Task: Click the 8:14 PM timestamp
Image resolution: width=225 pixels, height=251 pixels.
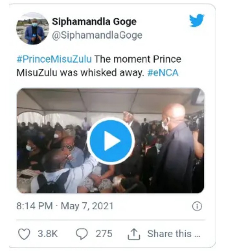Action: 34,206
